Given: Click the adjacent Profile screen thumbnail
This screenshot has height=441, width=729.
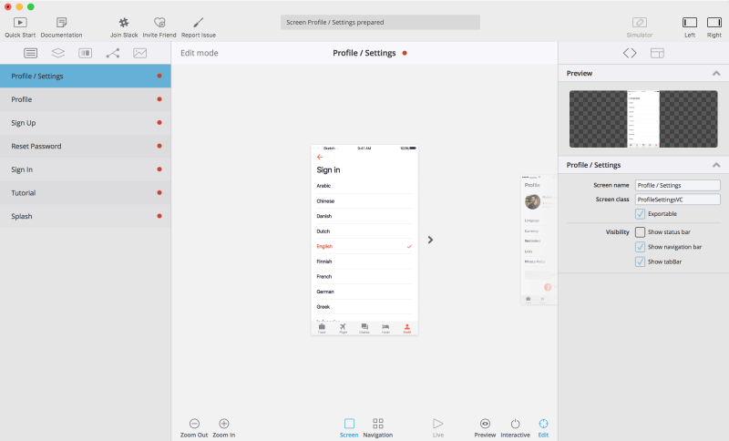Looking at the screenshot, I should [539, 240].
